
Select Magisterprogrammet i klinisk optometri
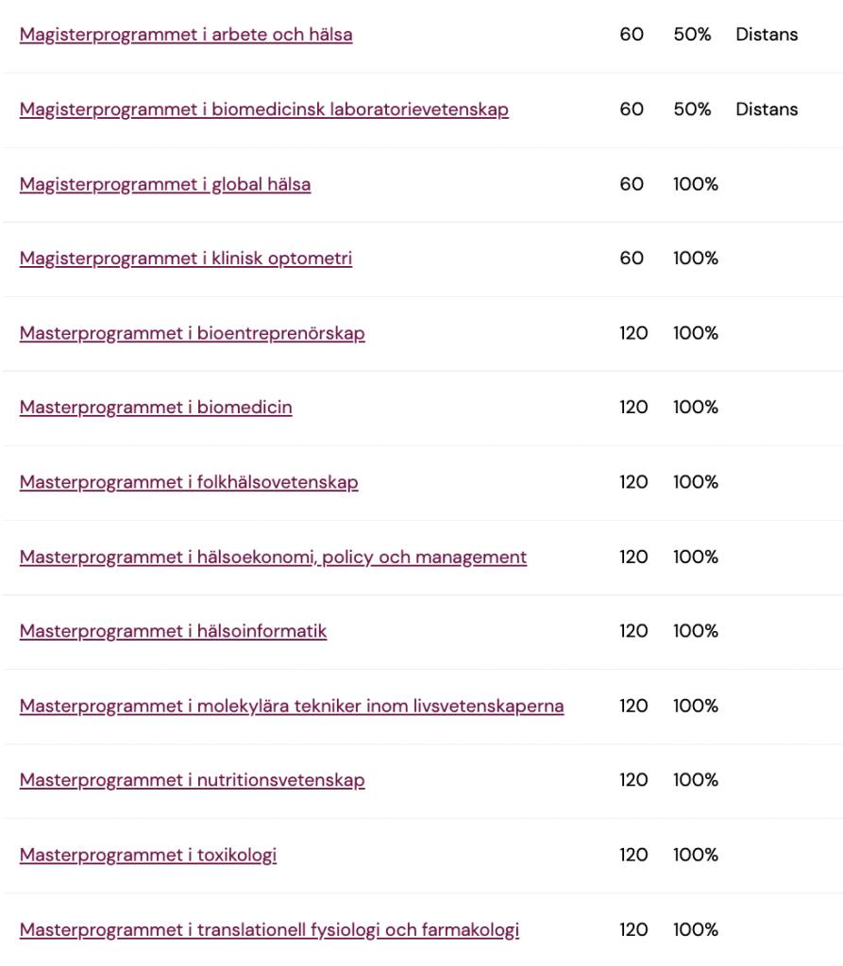[x=186, y=258]
